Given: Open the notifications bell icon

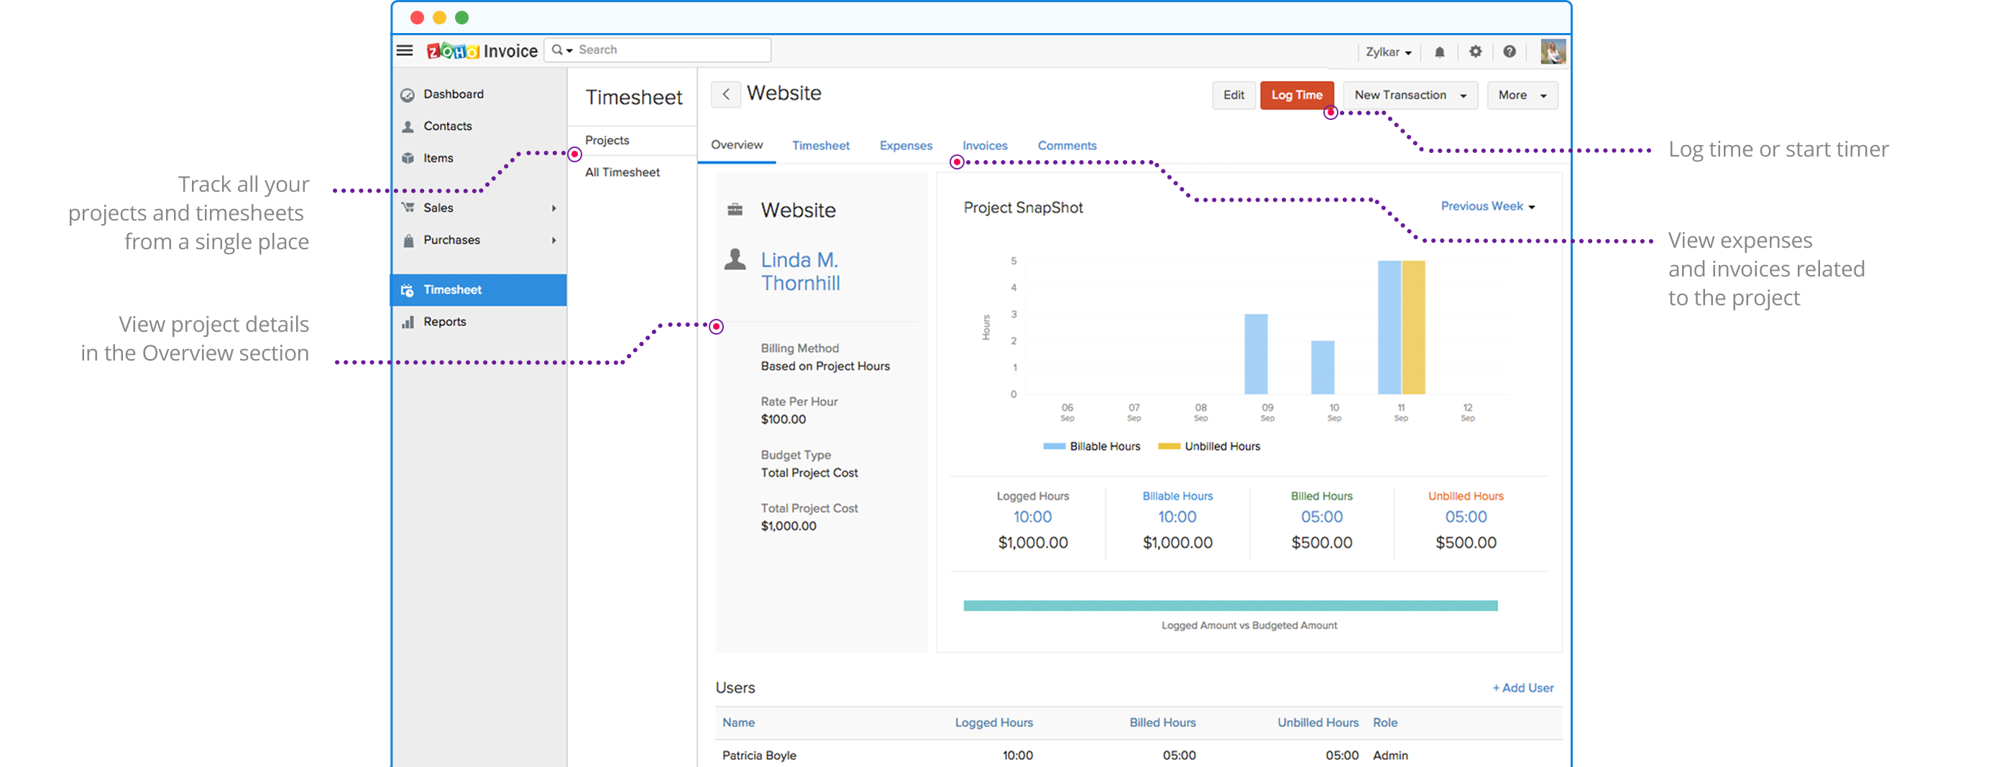Looking at the screenshot, I should point(1439,52).
